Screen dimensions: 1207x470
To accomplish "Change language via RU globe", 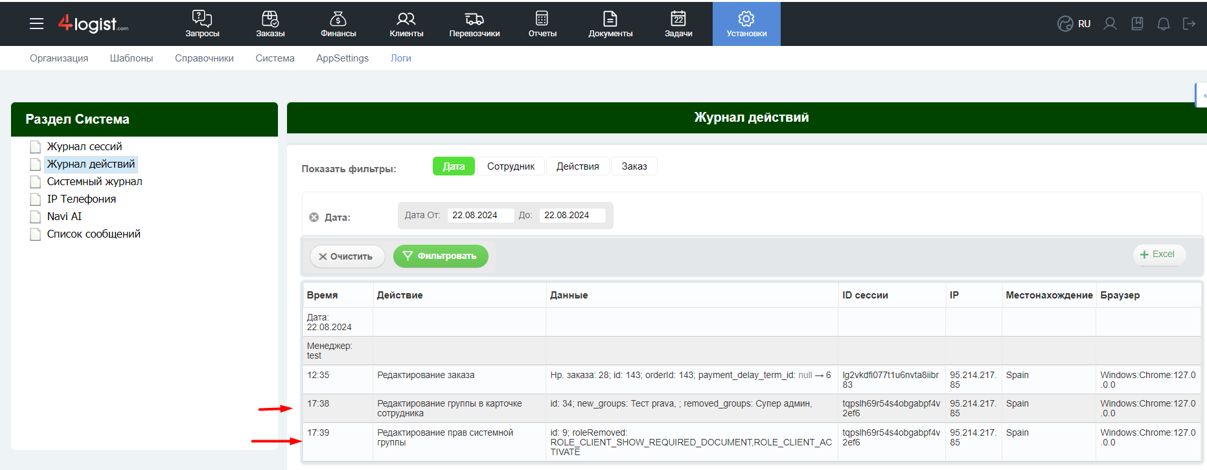I will (1074, 24).
